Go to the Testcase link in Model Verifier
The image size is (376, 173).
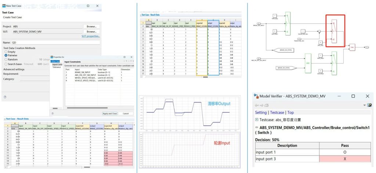[x=277, y=113]
